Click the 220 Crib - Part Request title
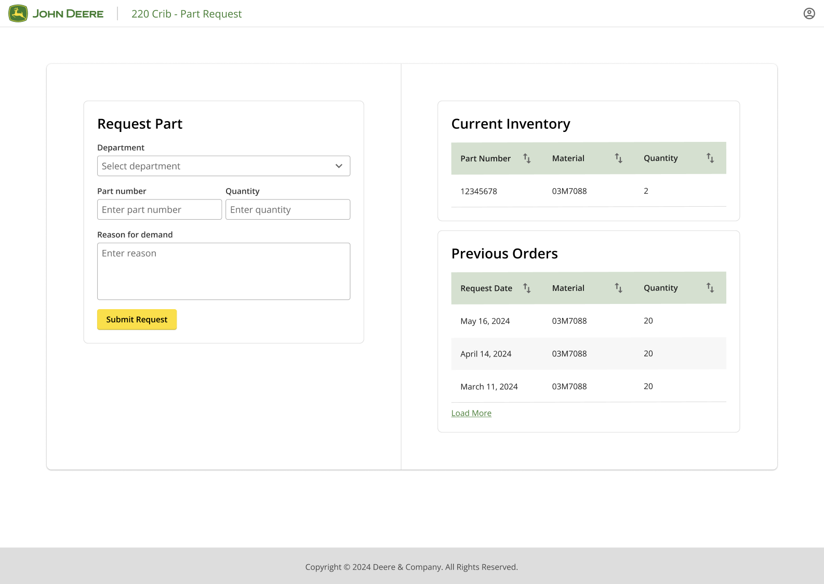824x584 pixels. [187, 14]
